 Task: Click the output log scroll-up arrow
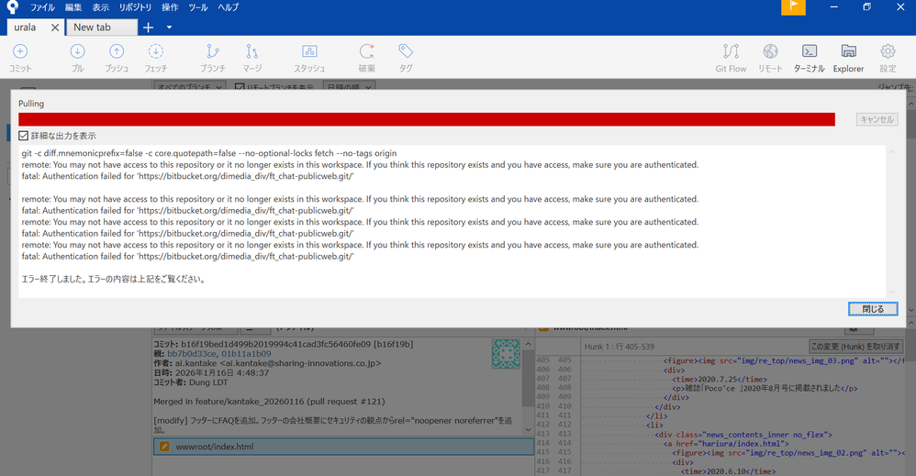tap(892, 152)
